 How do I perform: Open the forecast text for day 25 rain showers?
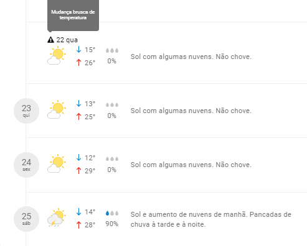click(x=210, y=219)
